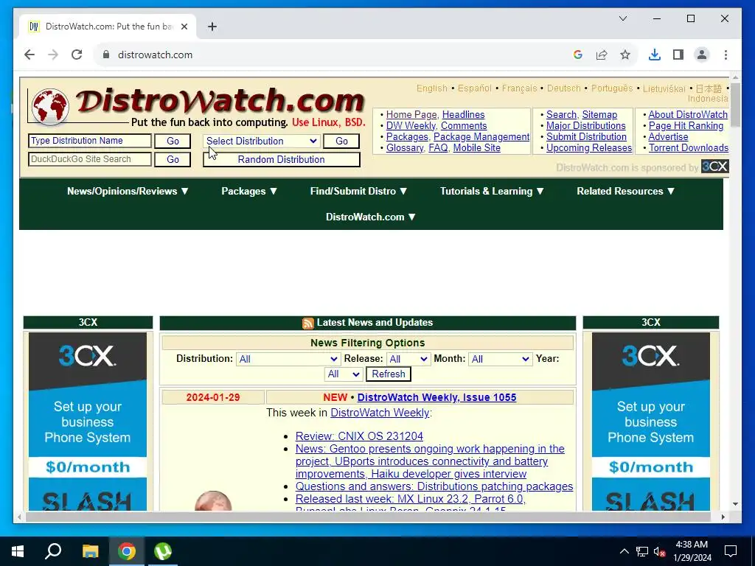Screen dimensions: 755x566
Task: Open the notification center
Action: pos(731,551)
